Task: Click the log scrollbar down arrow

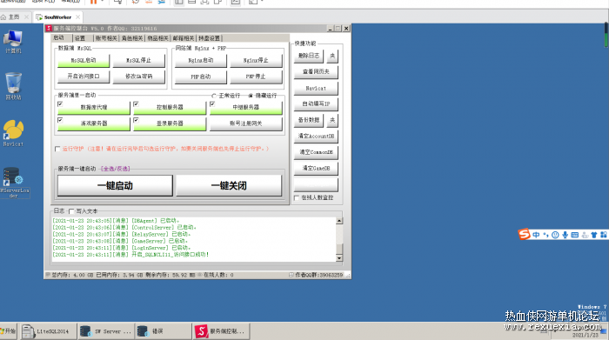Action: tap(339, 258)
